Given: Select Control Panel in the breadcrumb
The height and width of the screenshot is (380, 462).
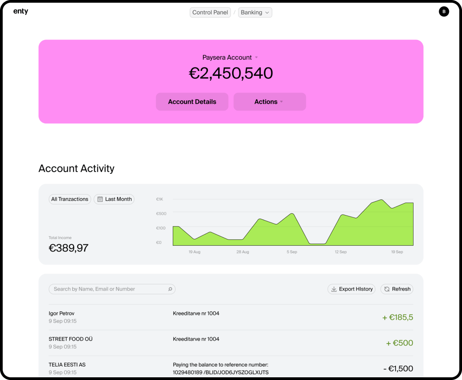Looking at the screenshot, I should 210,12.
